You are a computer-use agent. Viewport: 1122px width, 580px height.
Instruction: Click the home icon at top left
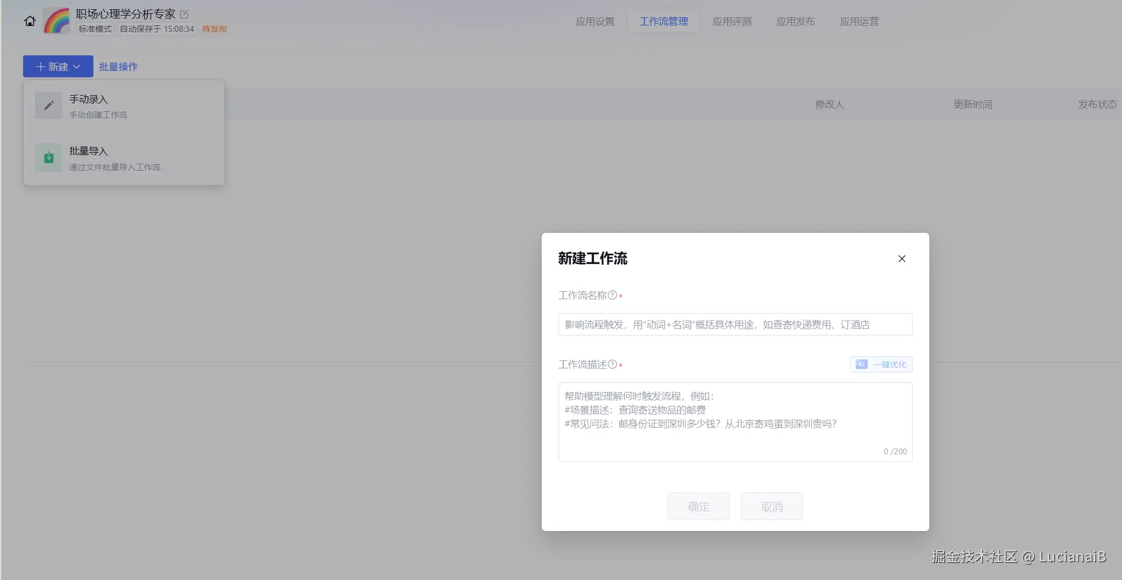29,21
